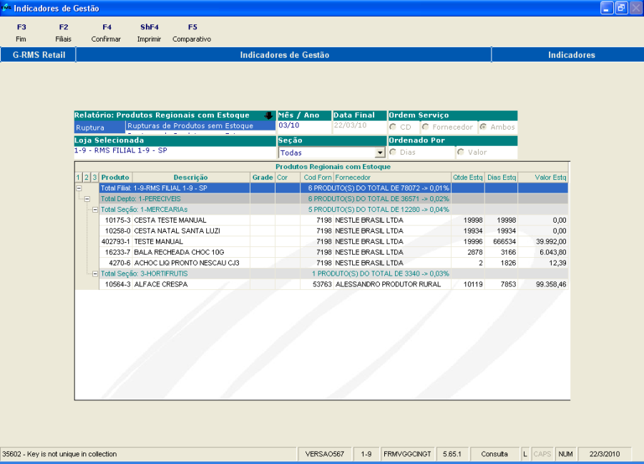
Task: Click the Data Final field 22/03/10
Action: pyautogui.click(x=359, y=125)
